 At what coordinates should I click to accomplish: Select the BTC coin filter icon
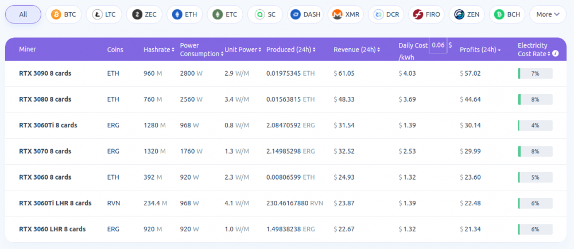click(x=56, y=14)
